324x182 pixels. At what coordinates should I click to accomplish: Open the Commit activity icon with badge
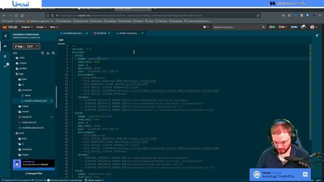[6, 65]
